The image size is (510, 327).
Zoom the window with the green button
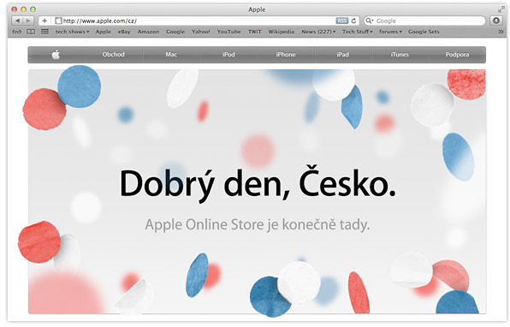pyautogui.click(x=33, y=9)
